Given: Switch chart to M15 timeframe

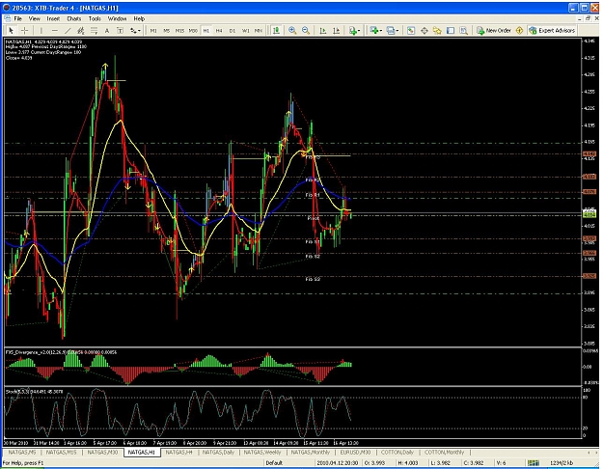Looking at the screenshot, I should tap(179, 30).
